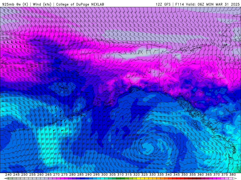Click the 370 value on the color scale
Viewport: 241px width, 180px height.
pyautogui.click(x=217, y=175)
